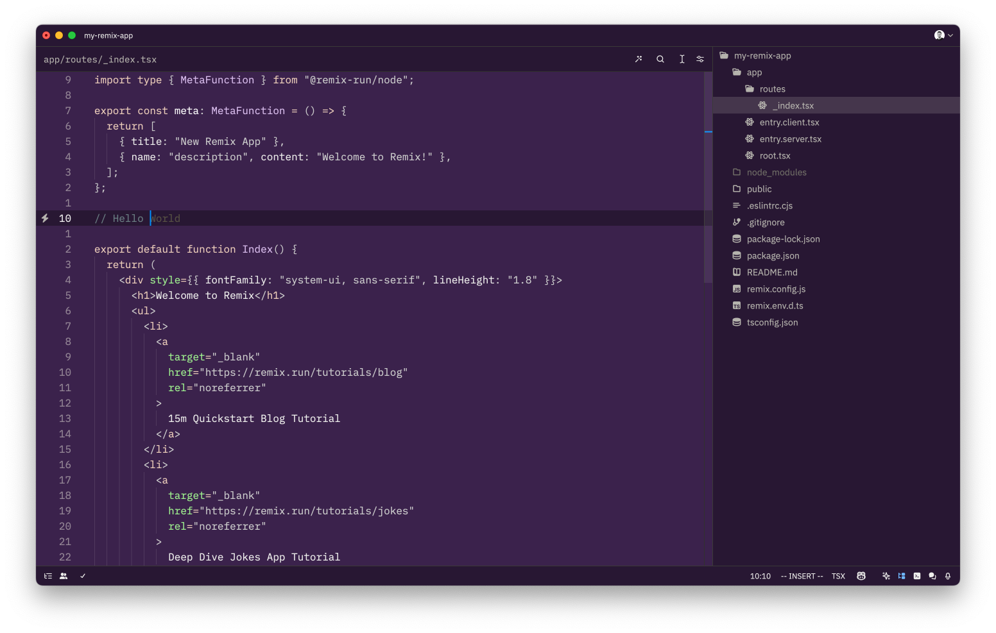The width and height of the screenshot is (996, 633).
Task: Click the app/routes/_index.tsx breadcrumb path
Action: 100,60
